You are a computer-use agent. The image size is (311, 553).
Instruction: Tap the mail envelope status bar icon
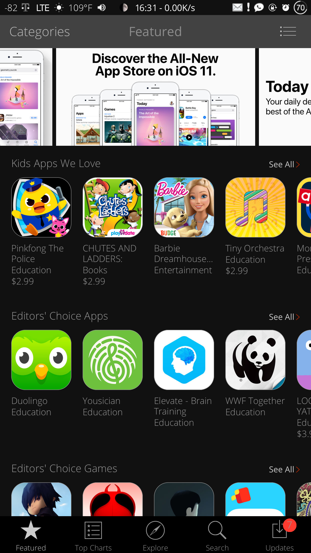[x=237, y=8]
